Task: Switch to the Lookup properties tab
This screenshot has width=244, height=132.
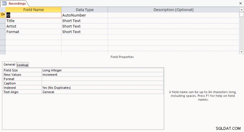Action: 23,65
